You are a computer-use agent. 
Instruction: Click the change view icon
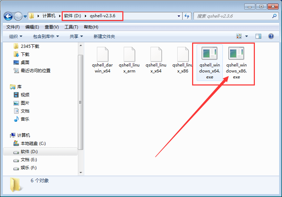point(239,36)
